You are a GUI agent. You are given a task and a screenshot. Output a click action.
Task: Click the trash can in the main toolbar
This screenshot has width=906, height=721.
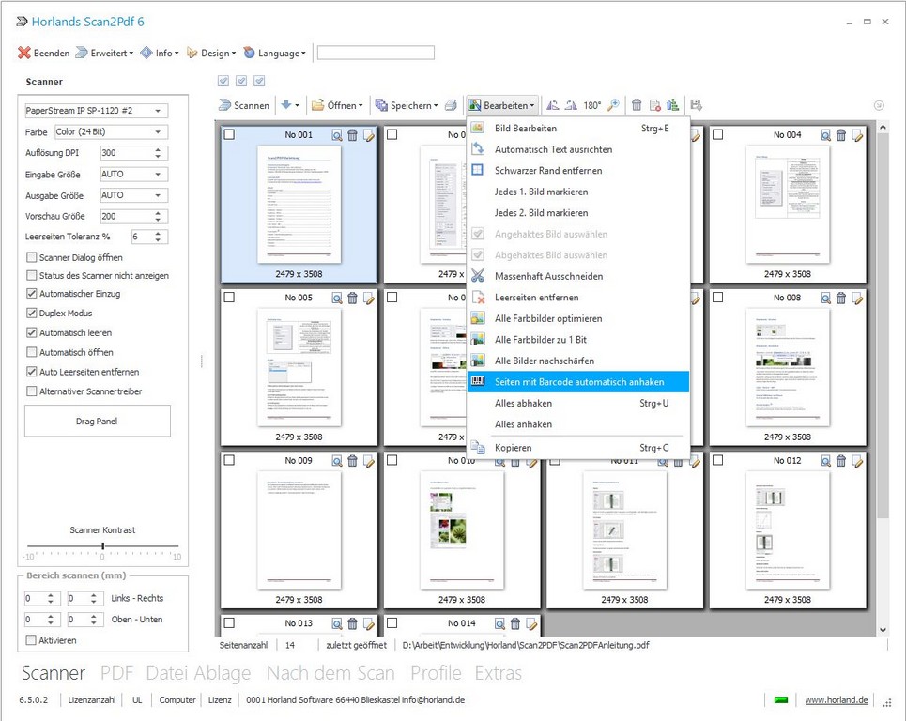pos(637,105)
